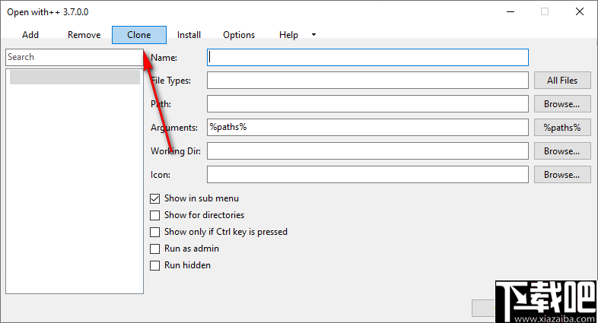Click the Add toolbar button
Image resolution: width=598 pixels, height=323 pixels.
pos(30,35)
